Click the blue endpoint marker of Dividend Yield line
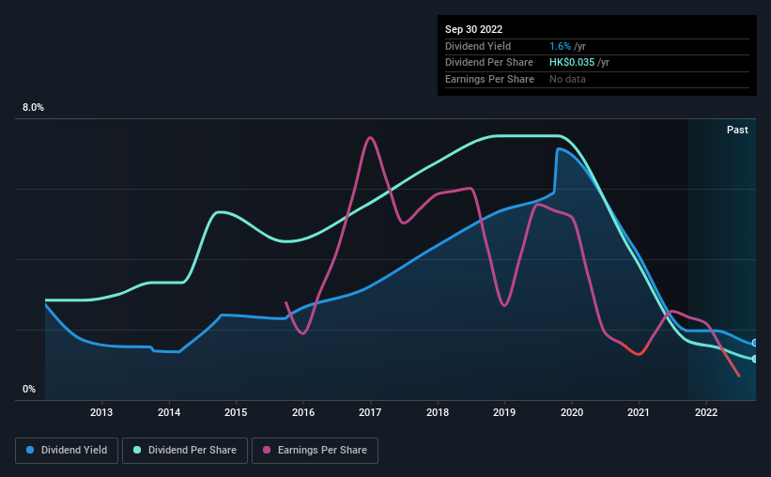 754,343
